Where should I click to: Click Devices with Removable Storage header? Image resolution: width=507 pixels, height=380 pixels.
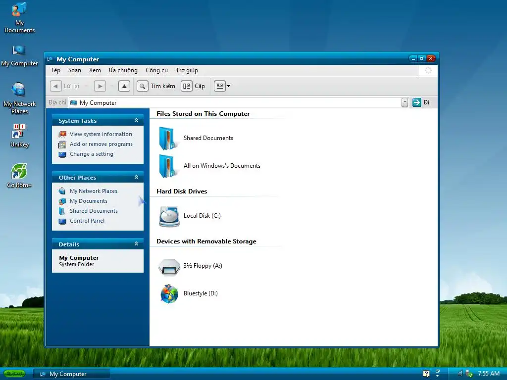tap(206, 241)
